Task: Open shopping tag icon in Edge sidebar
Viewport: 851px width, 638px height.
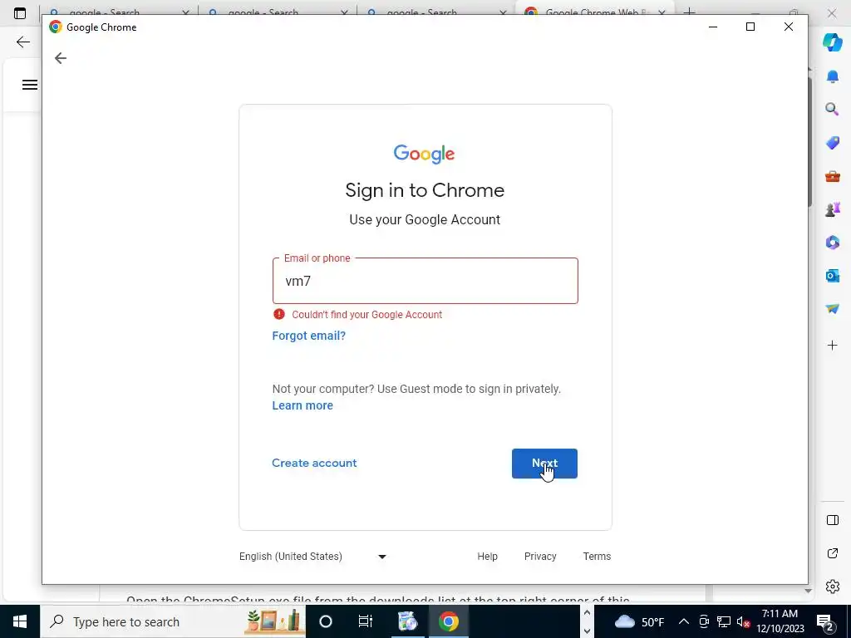Action: [833, 143]
